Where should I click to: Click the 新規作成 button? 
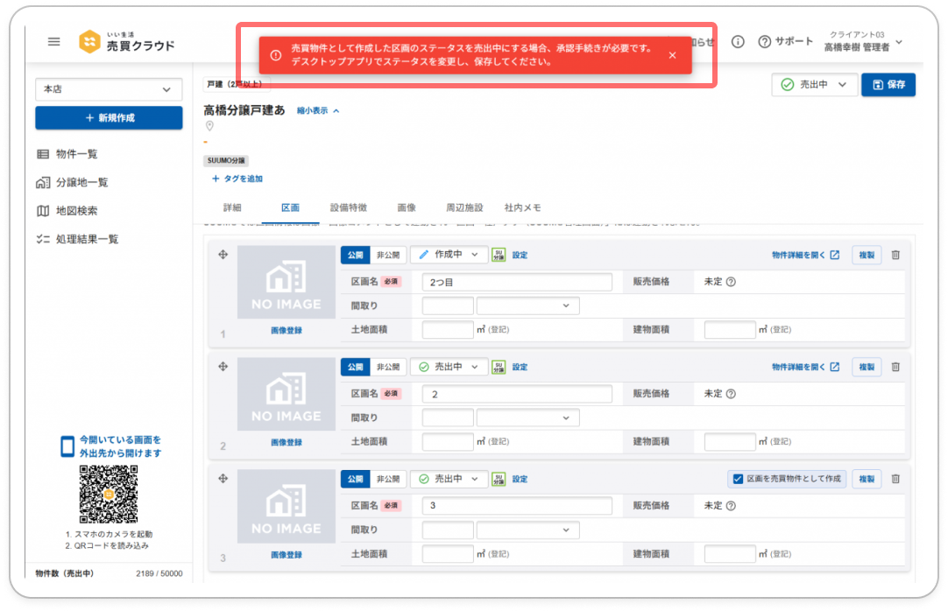(109, 117)
